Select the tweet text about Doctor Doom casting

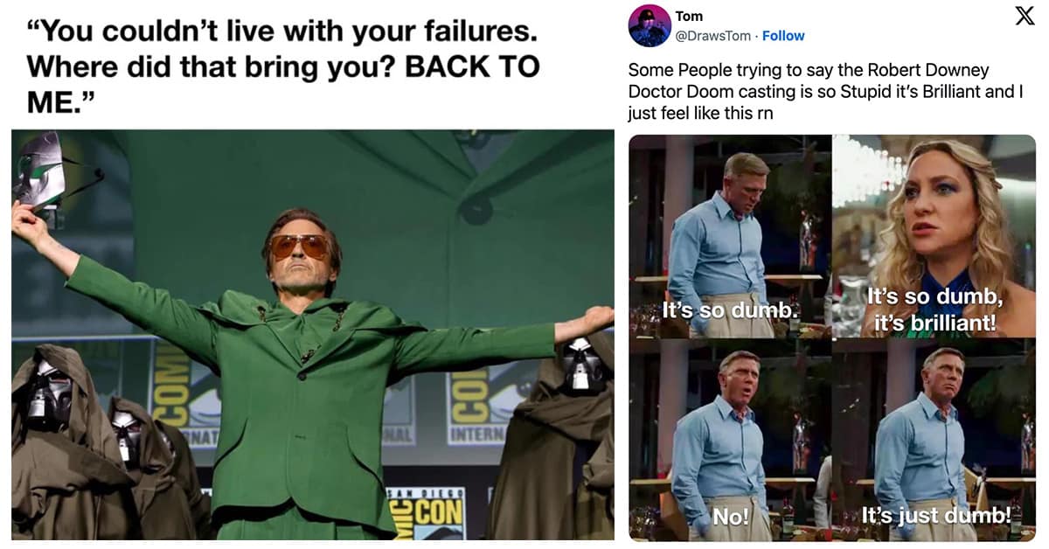(x=825, y=91)
